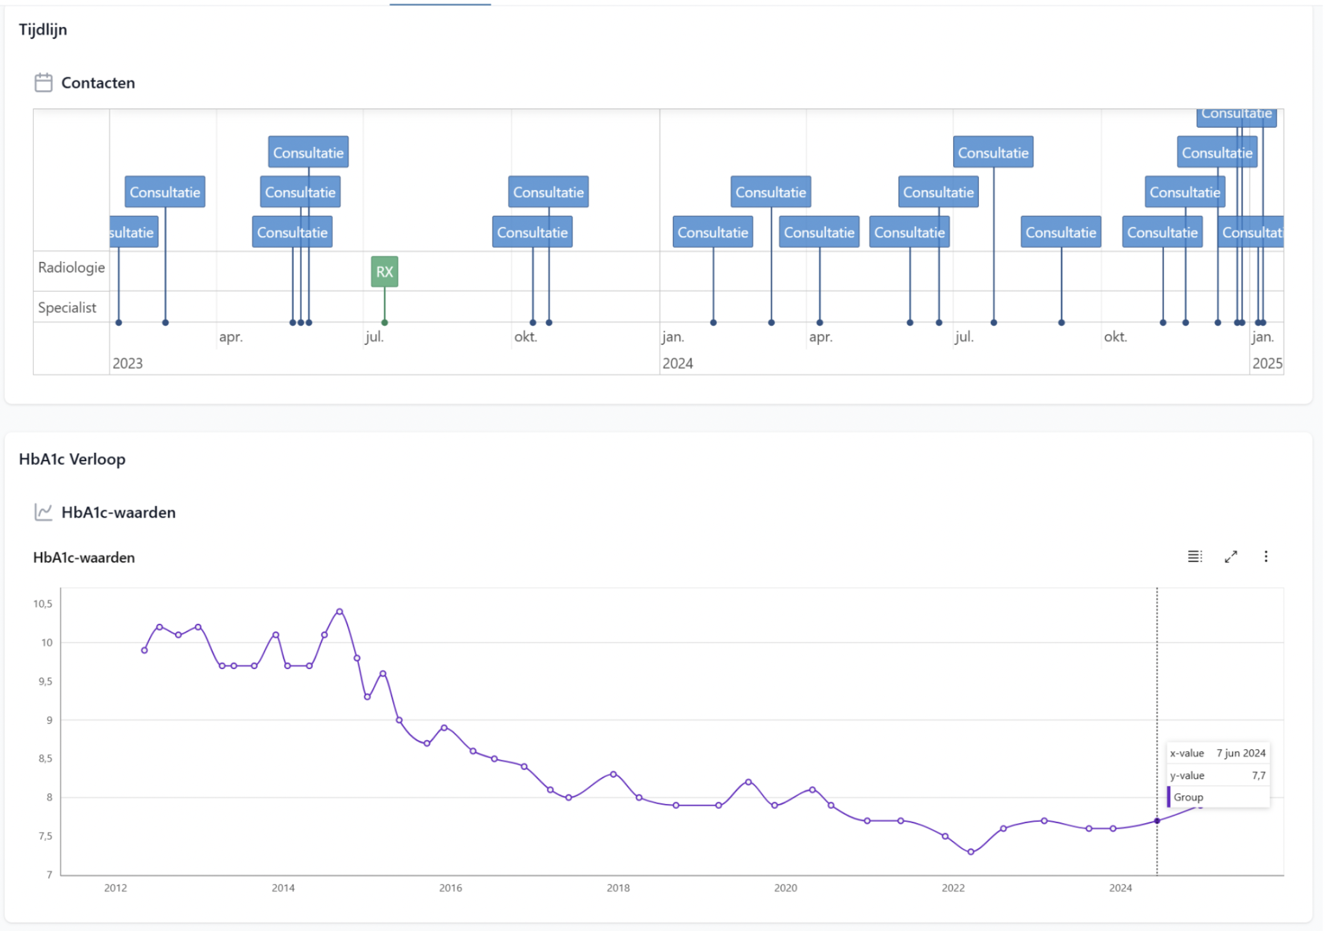Screen dimensions: 1325x931
Task: Click the 2024 year label on the contacts timeline
Action: pyautogui.click(x=678, y=363)
